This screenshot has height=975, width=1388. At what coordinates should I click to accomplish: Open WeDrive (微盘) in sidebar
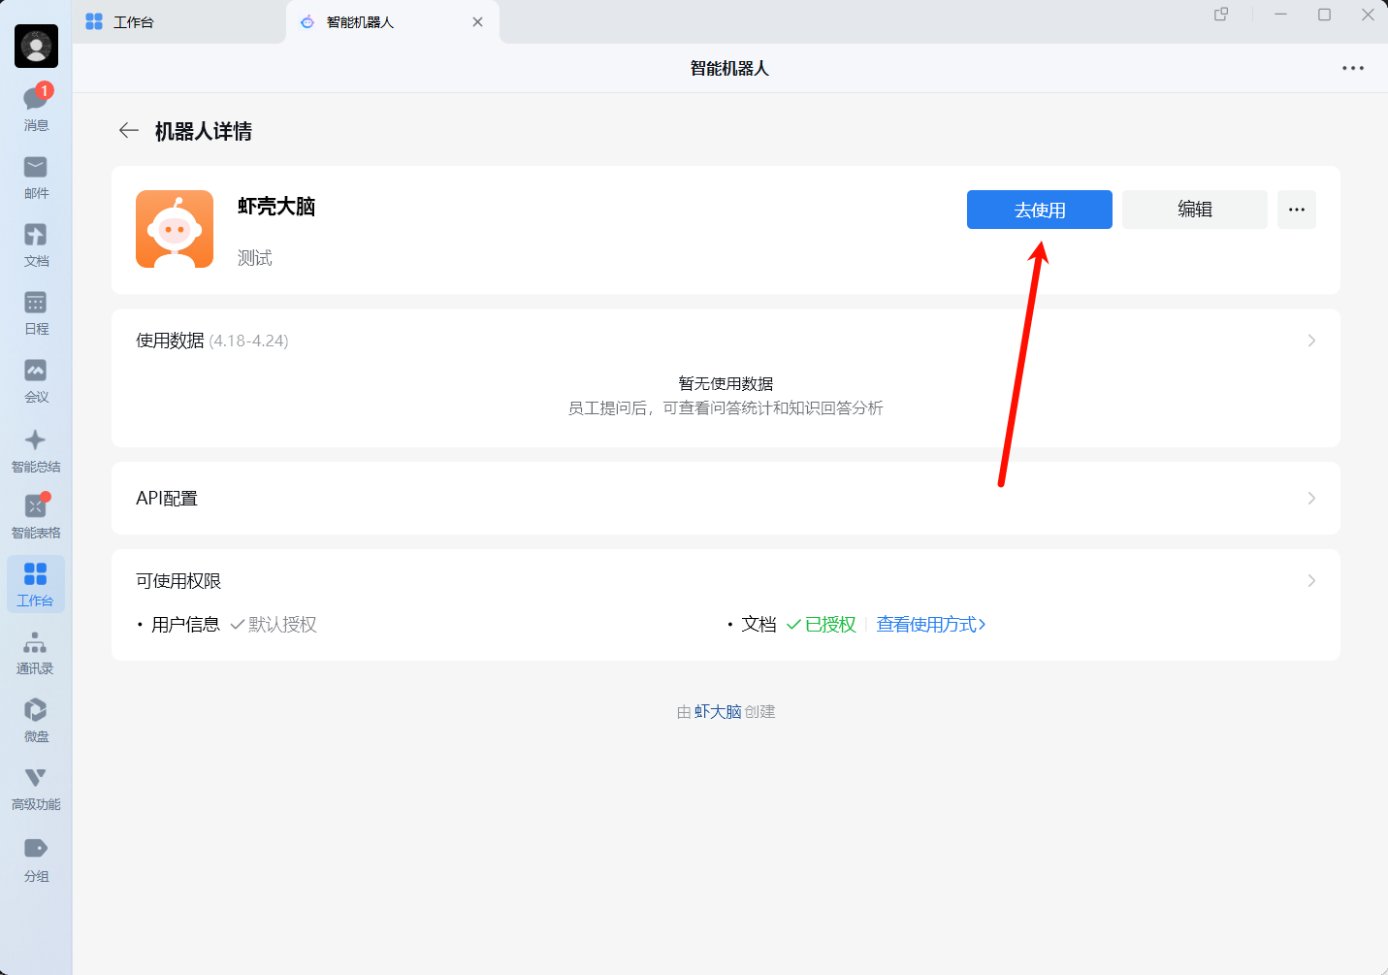coord(36,721)
